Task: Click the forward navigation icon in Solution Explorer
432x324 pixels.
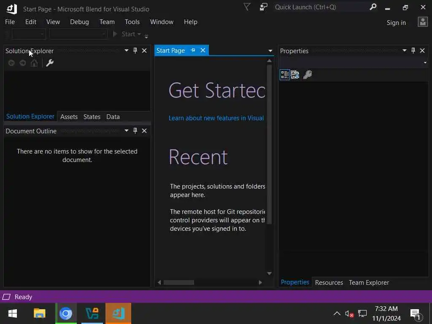Action: (23, 63)
